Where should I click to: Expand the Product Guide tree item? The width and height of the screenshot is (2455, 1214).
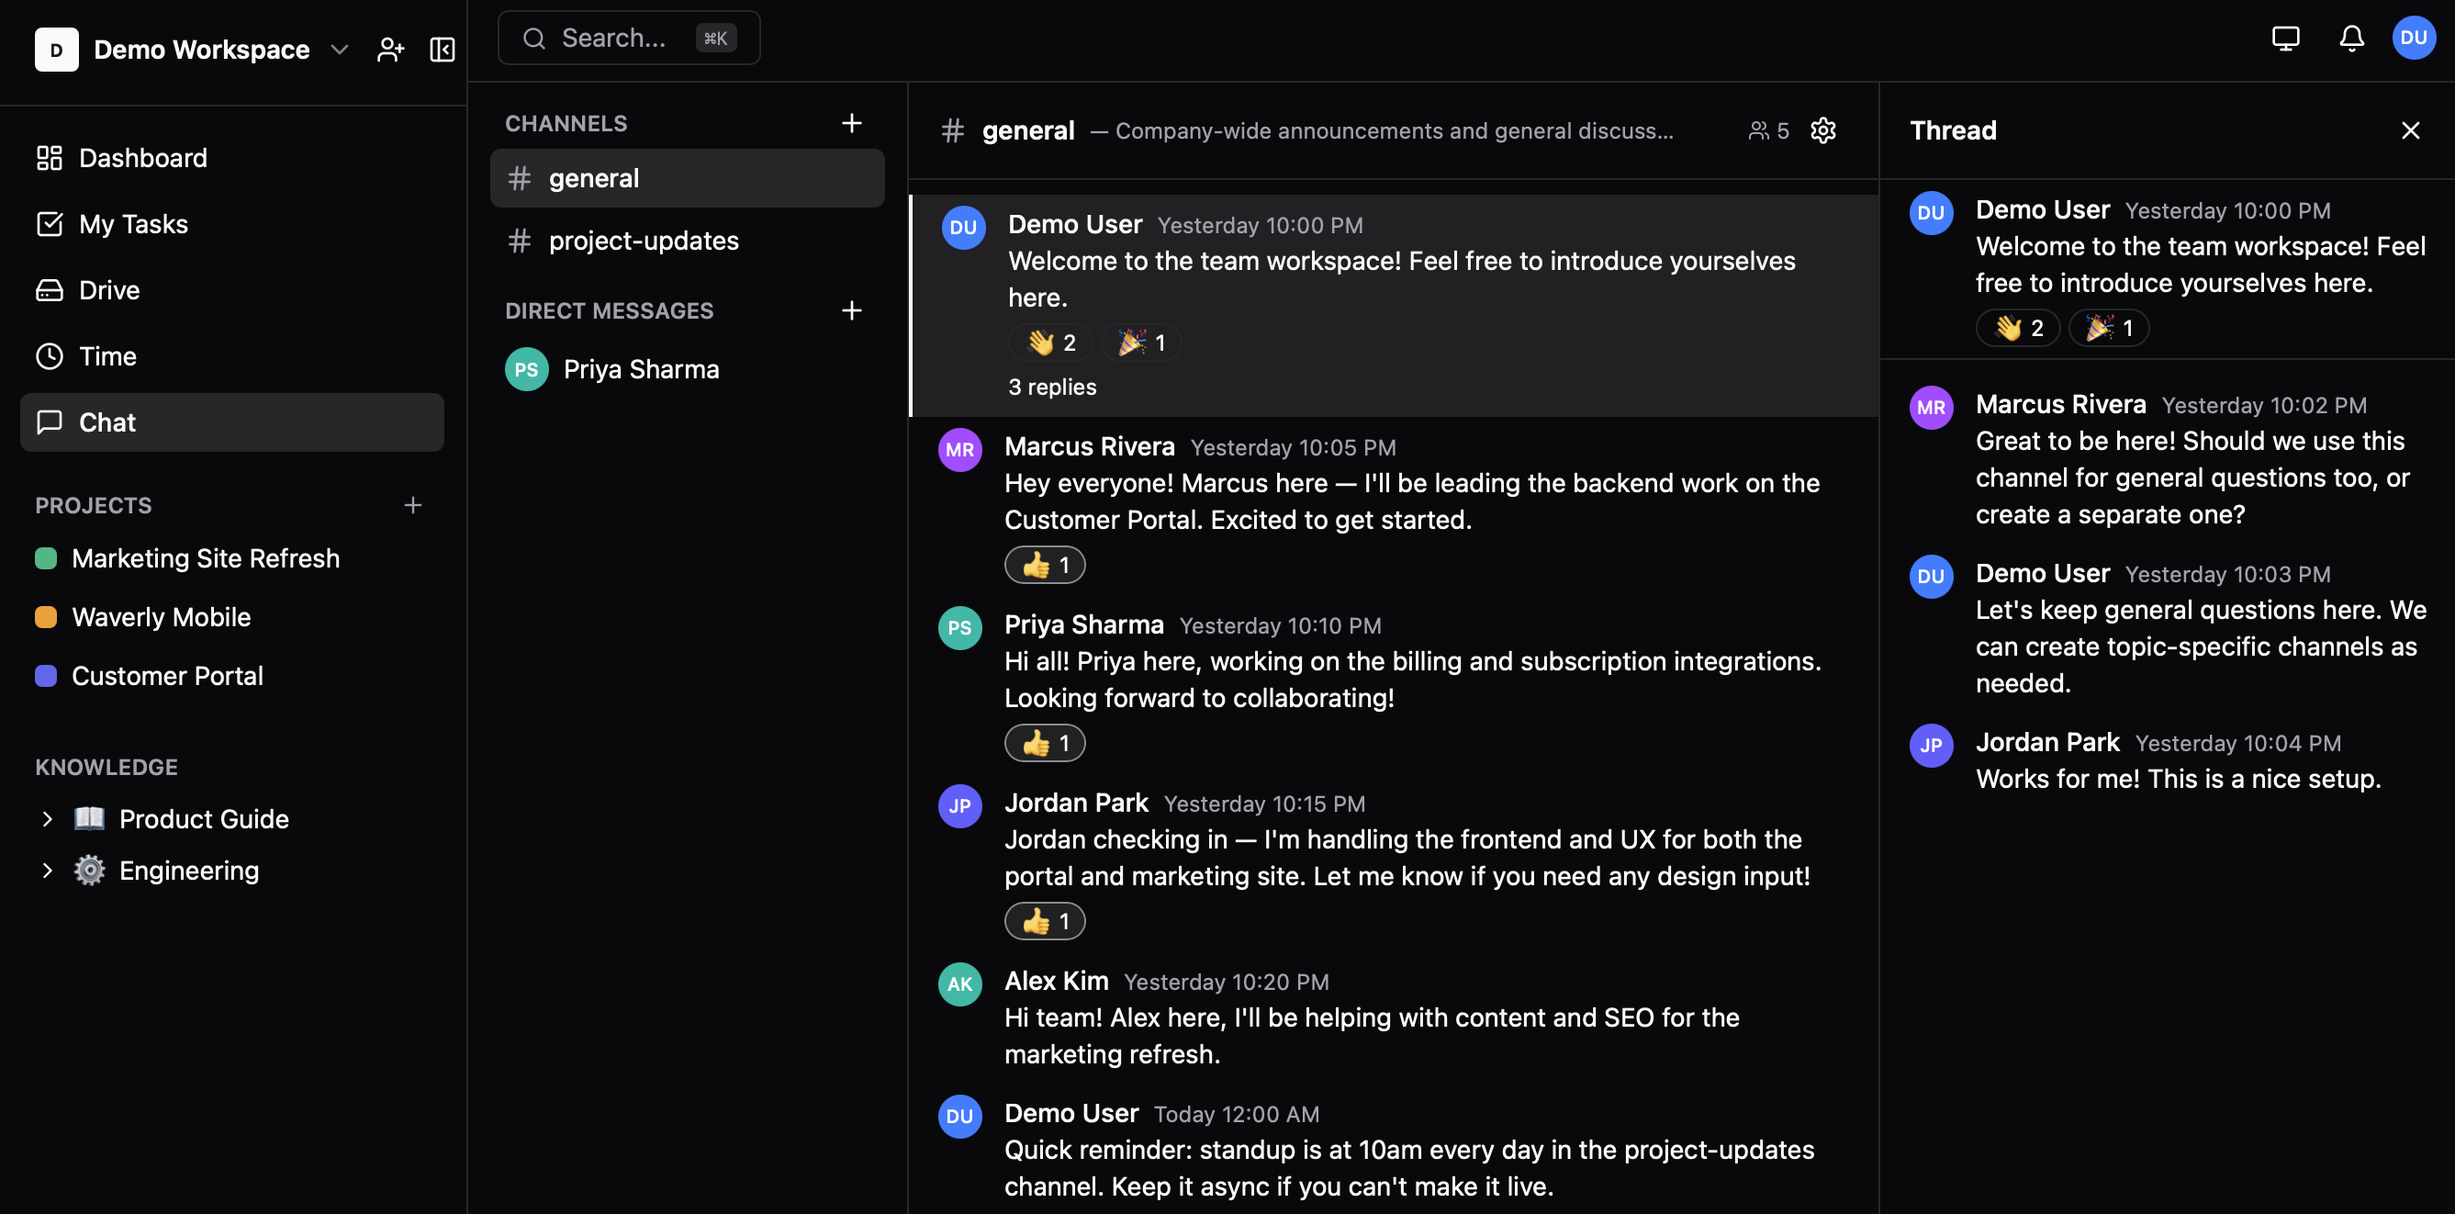pos(47,818)
